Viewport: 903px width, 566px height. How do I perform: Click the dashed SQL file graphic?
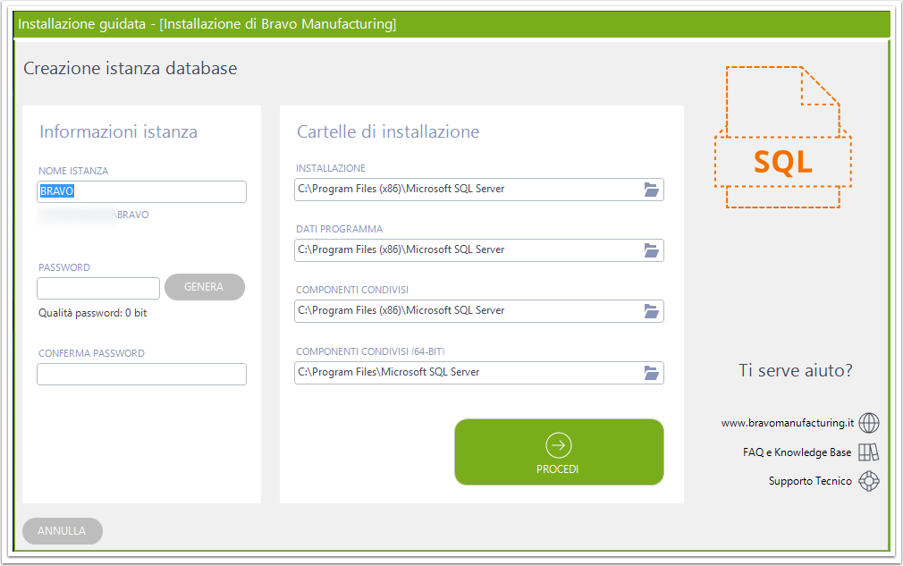(x=782, y=137)
